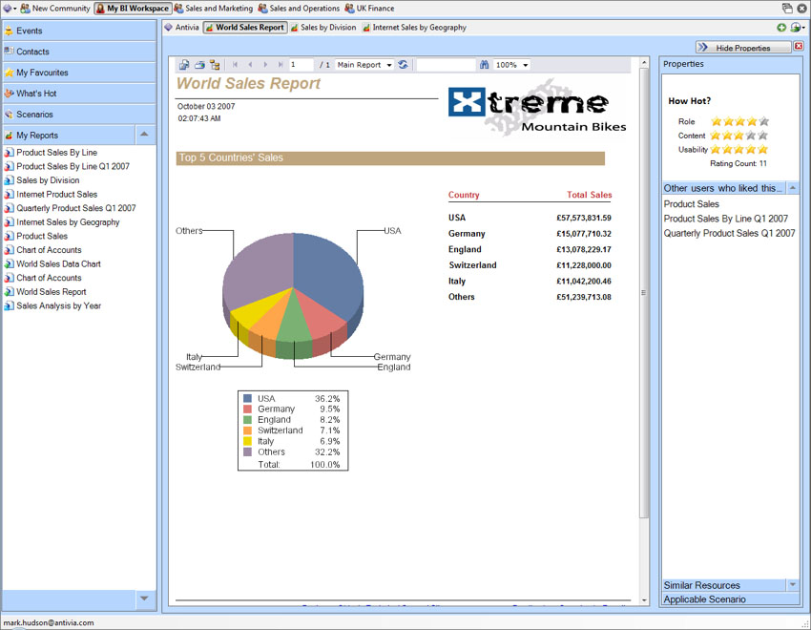
Task: Click the binoculars search icon
Action: tap(485, 65)
